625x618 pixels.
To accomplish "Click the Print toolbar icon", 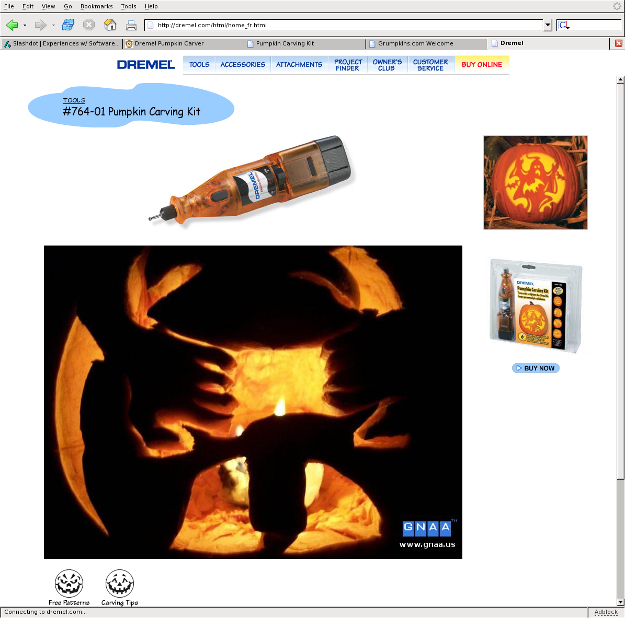I will point(131,25).
